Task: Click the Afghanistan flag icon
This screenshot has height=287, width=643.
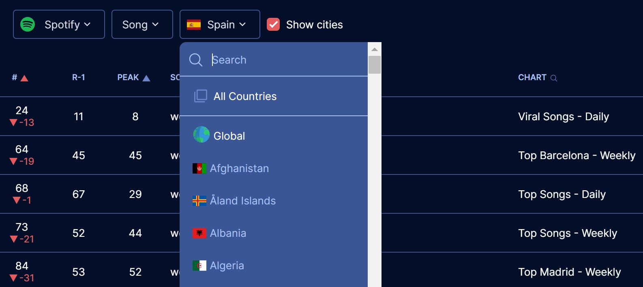Action: (x=199, y=168)
